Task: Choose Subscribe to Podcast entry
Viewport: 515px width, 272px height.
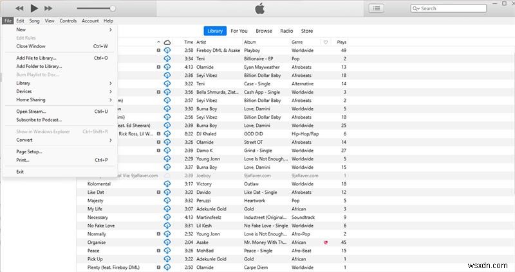Action: [x=60, y=120]
